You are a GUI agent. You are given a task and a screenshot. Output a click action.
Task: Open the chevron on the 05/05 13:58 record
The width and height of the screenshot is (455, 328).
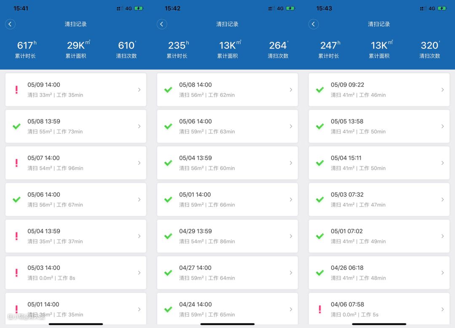(442, 126)
